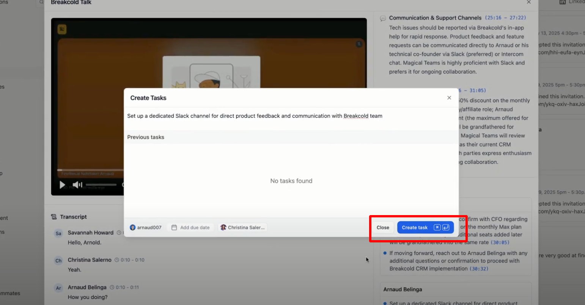This screenshot has height=305, width=585.
Task: Close the Breakcold Talk panel
Action: tap(529, 2)
